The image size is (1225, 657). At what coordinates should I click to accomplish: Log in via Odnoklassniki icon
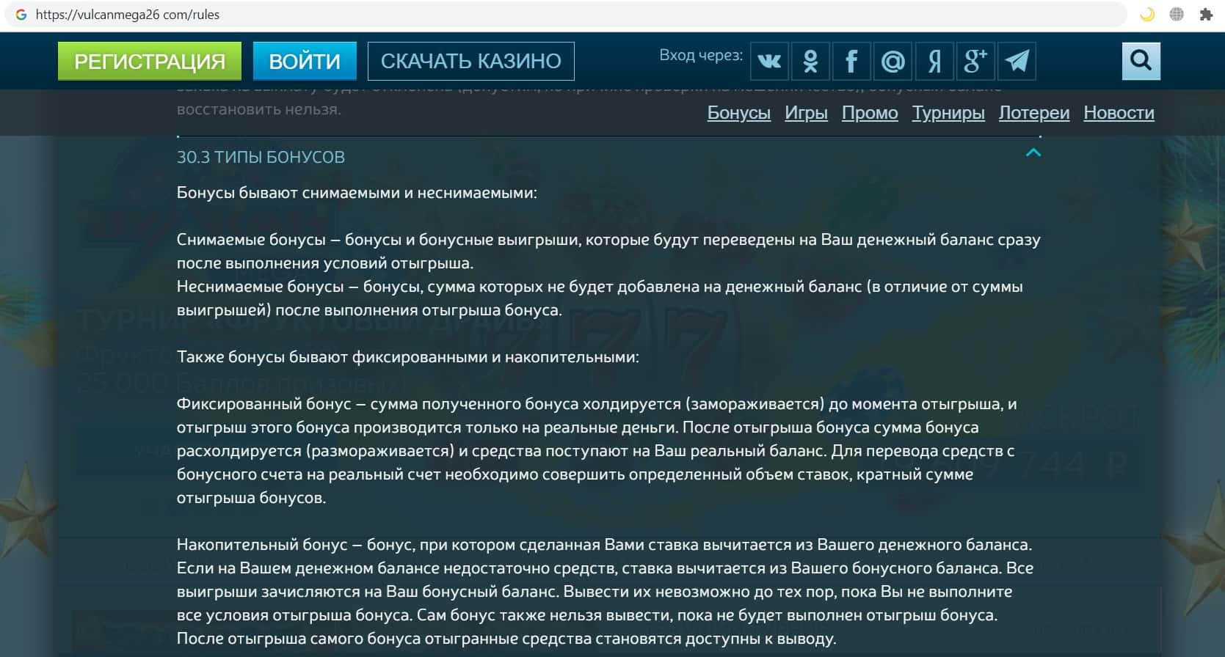tap(810, 61)
